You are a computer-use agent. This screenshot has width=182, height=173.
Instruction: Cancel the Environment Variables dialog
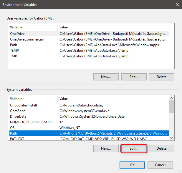tap(160, 165)
